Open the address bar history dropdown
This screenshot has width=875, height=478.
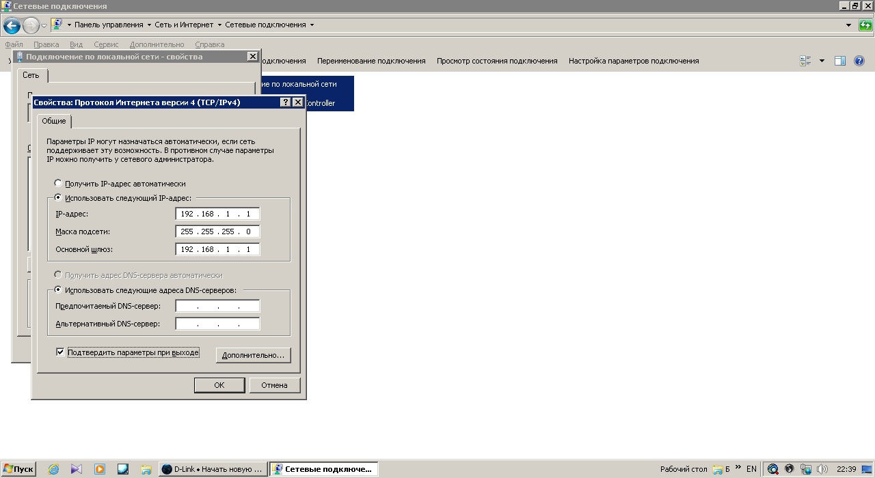pyautogui.click(x=848, y=25)
